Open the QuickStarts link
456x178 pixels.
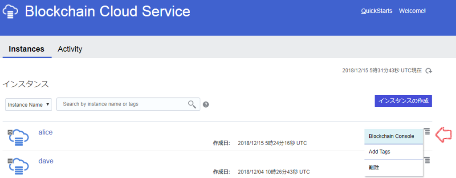(377, 11)
